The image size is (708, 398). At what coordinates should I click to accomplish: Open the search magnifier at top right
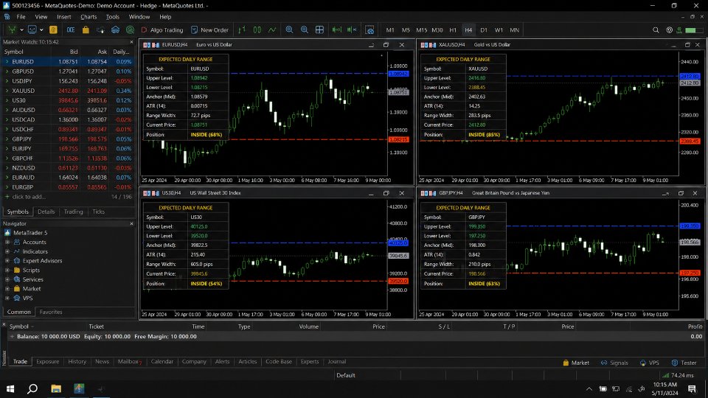pos(656,29)
